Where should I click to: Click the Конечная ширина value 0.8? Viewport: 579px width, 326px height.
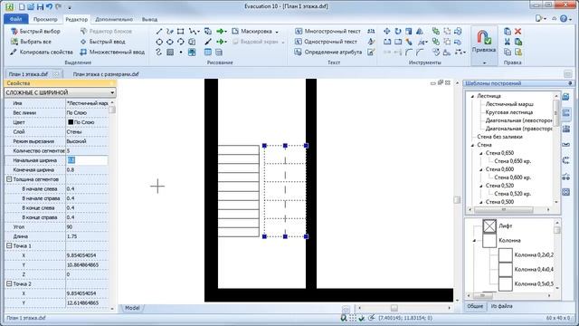pos(71,169)
